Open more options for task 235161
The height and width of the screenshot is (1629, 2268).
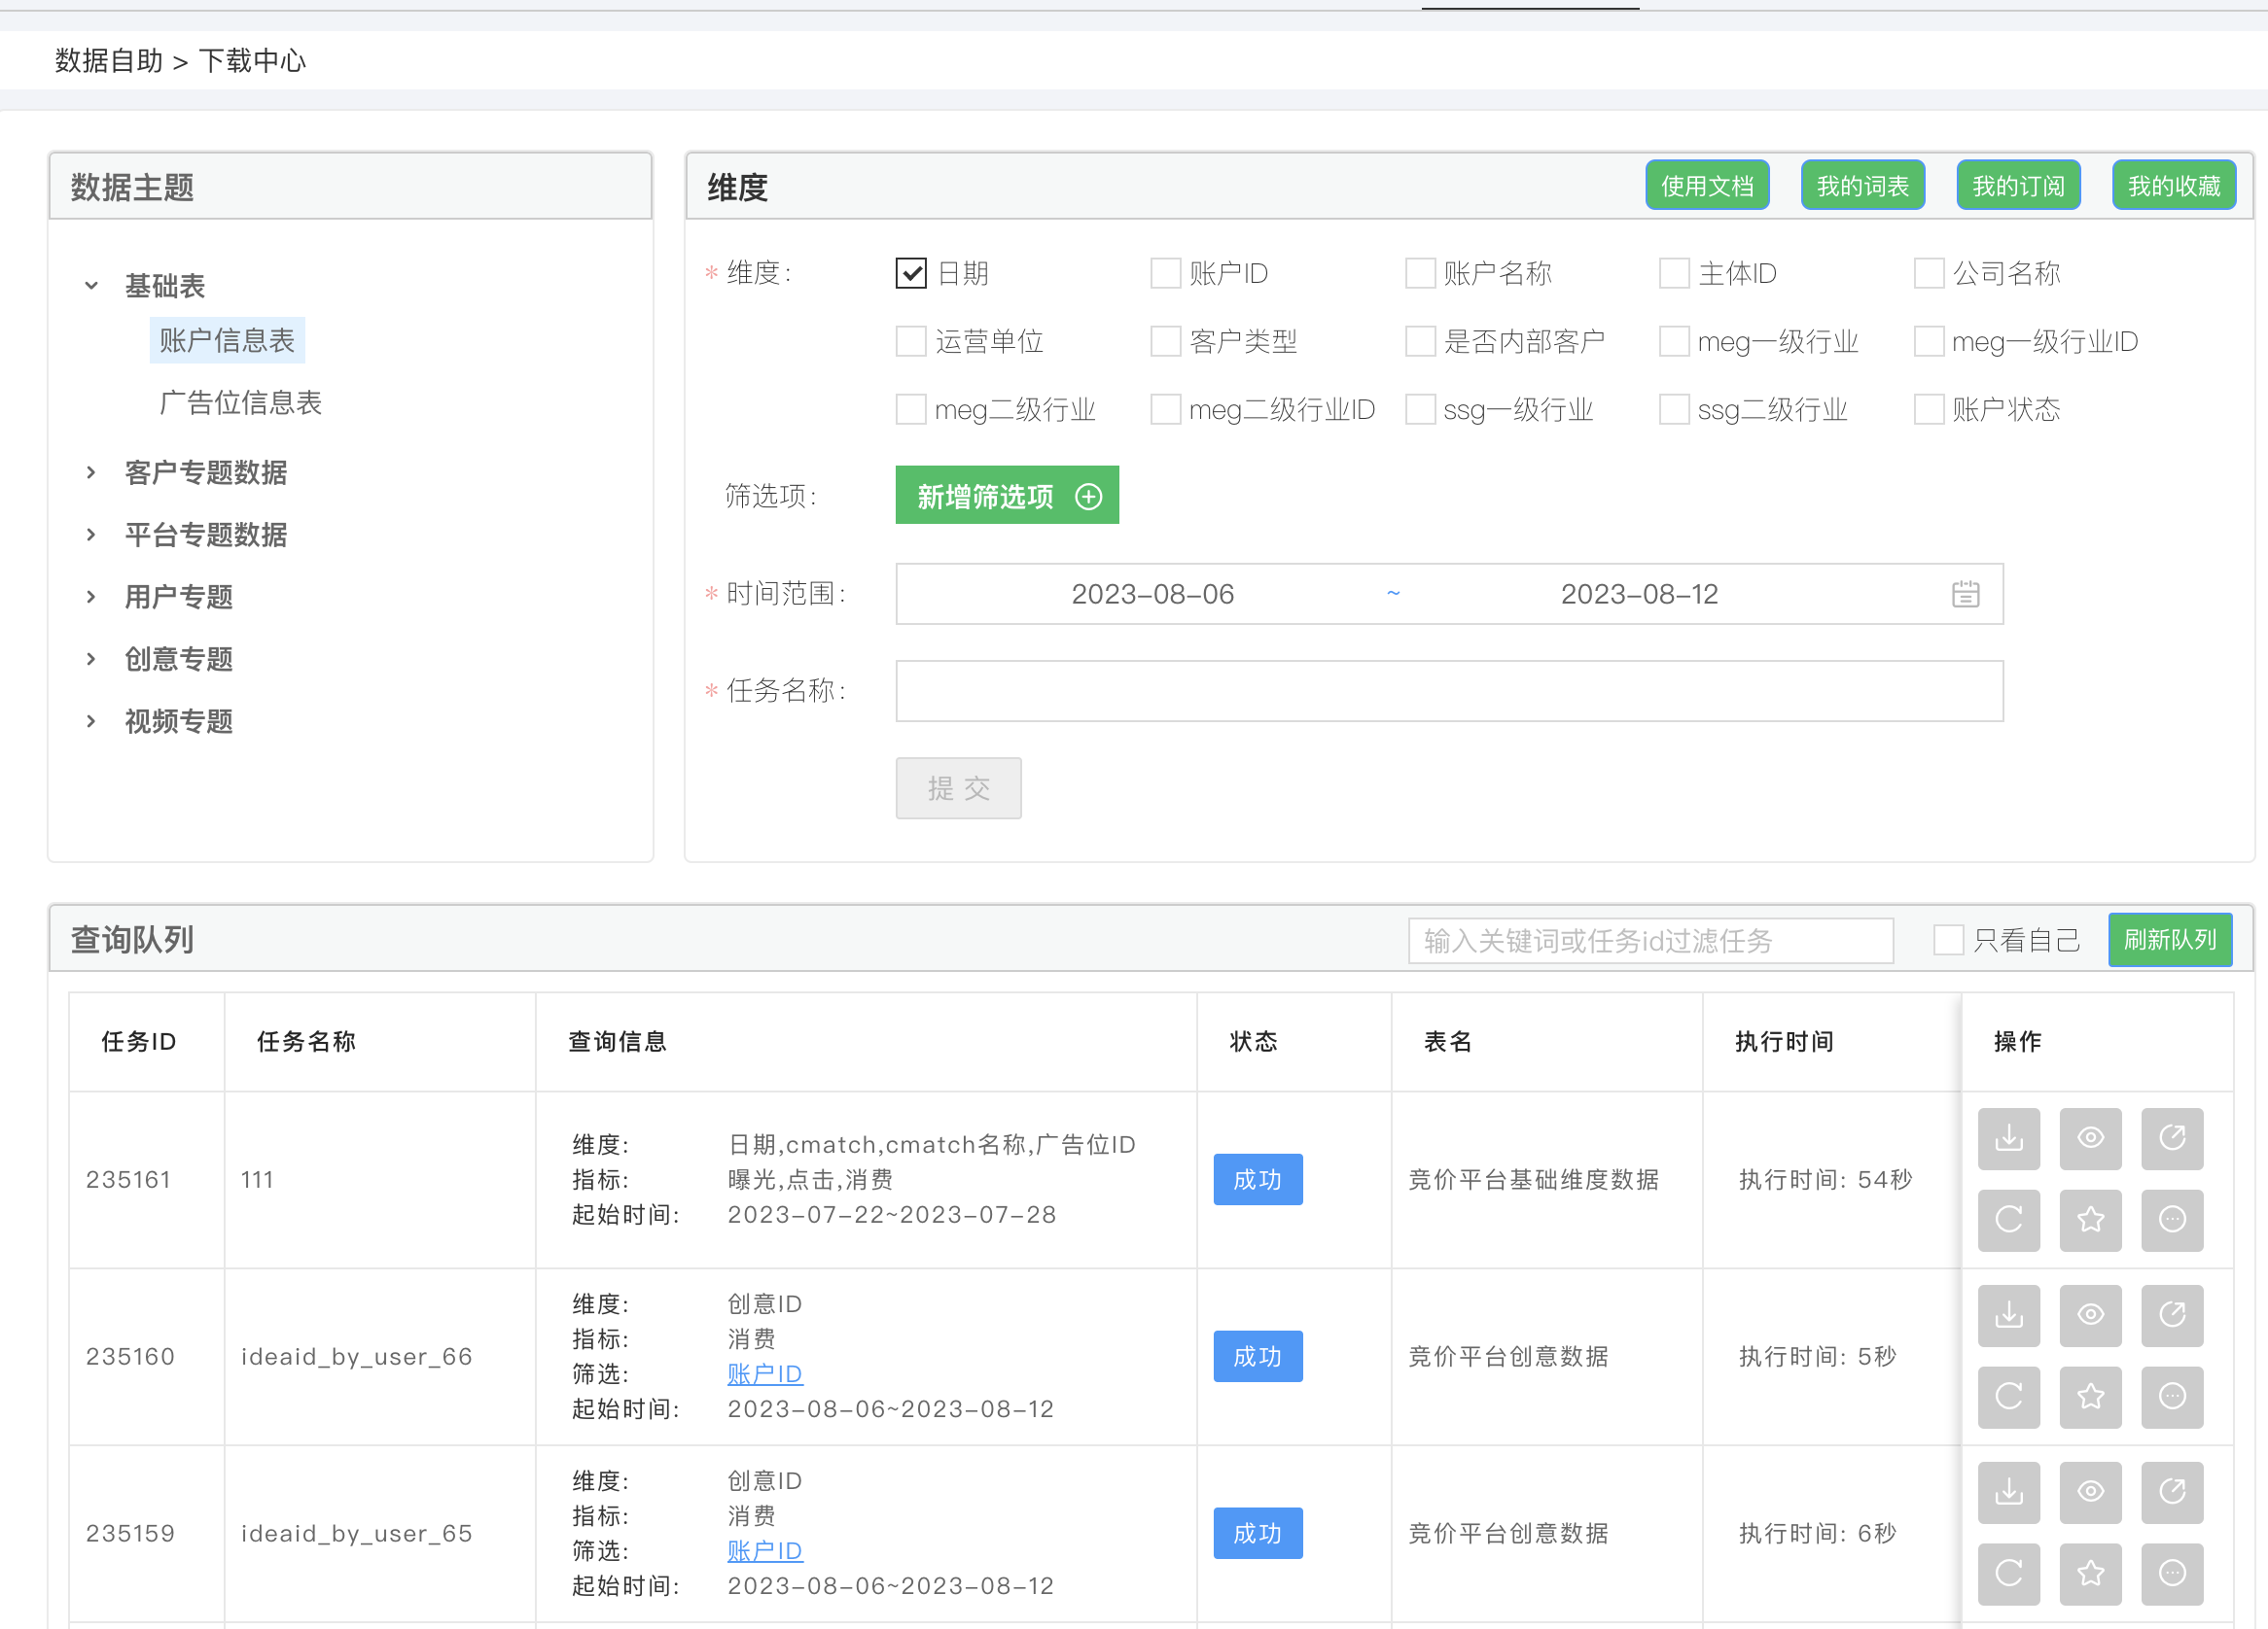click(2172, 1220)
